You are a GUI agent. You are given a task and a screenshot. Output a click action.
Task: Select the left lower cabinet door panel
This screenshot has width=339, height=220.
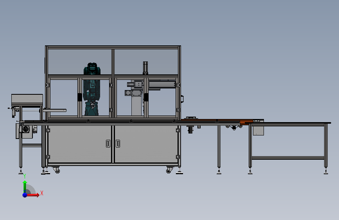point(80,144)
